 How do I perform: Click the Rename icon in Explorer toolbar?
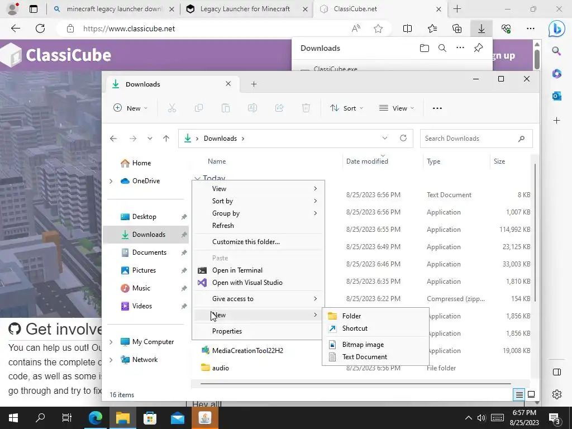point(252,108)
